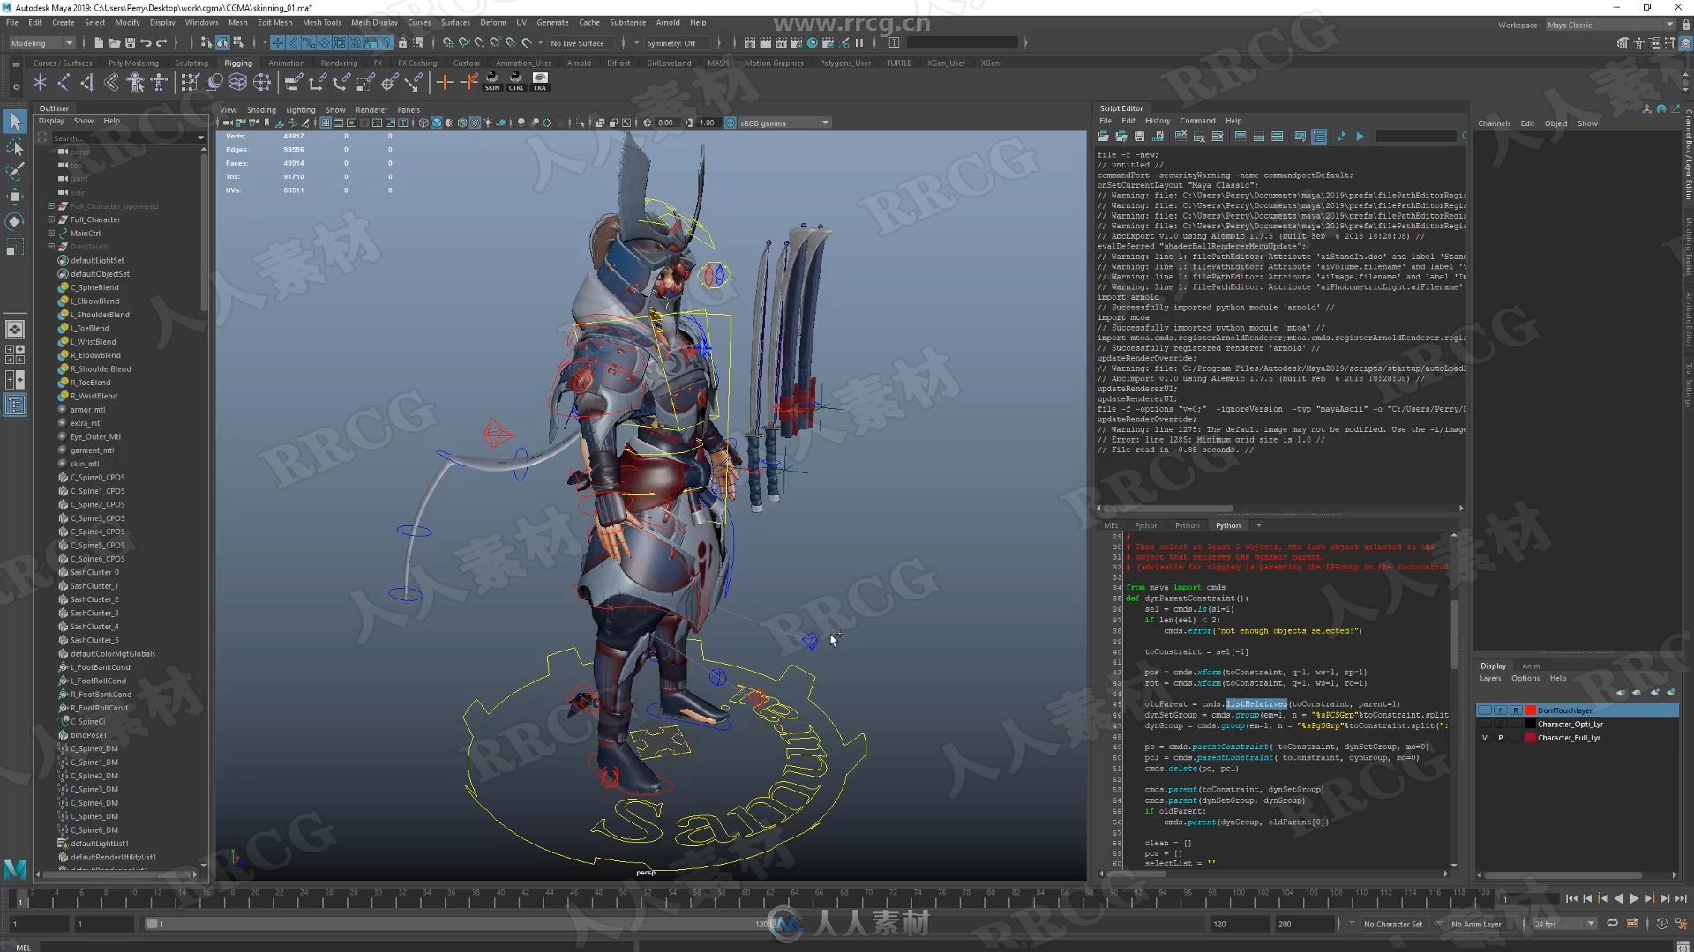Click the LRA shelf button
This screenshot has width=1694, height=952.
click(540, 82)
